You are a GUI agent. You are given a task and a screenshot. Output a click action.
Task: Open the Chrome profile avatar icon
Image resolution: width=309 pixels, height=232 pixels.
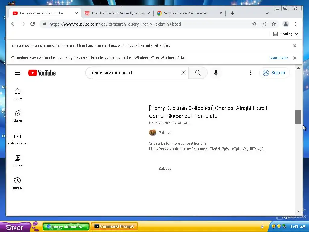click(285, 24)
